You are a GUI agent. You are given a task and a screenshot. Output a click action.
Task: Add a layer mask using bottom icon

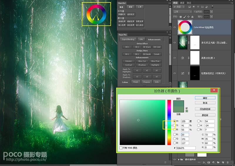pyautogui.click(x=209, y=162)
